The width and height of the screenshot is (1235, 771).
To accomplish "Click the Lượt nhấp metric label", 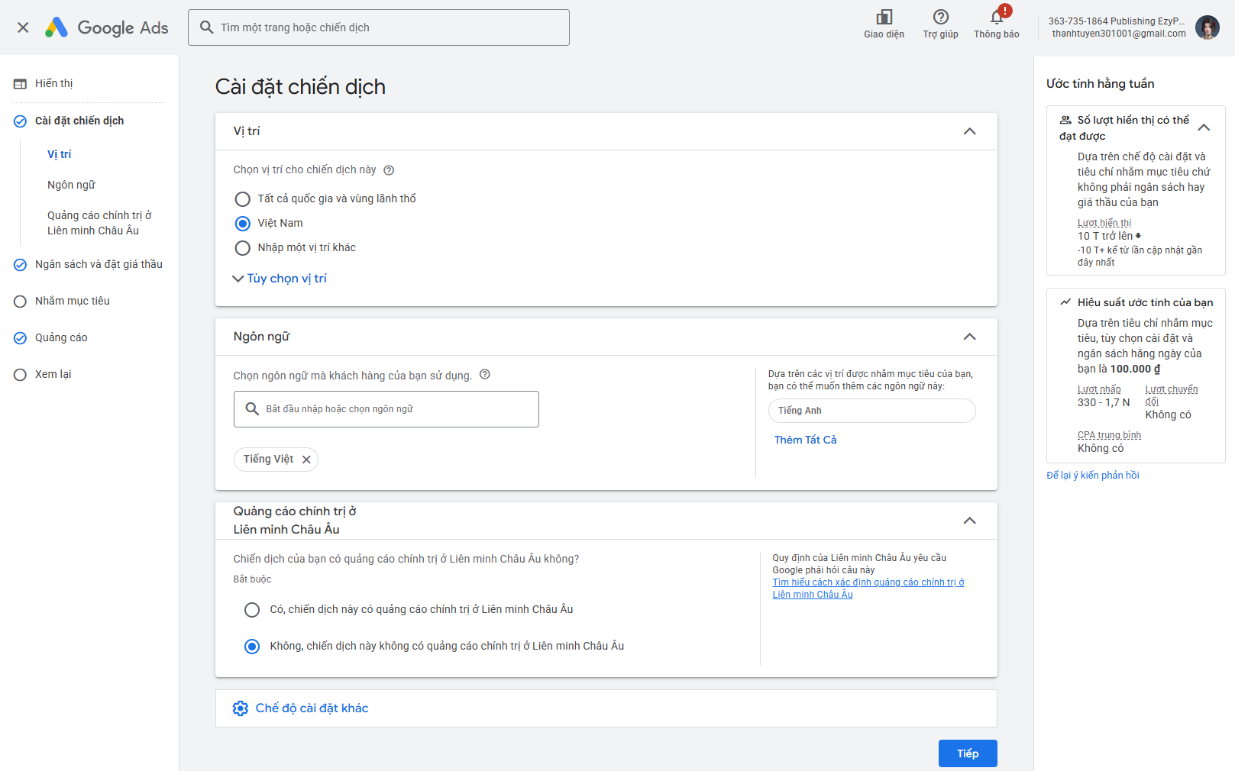I will (x=1099, y=389).
